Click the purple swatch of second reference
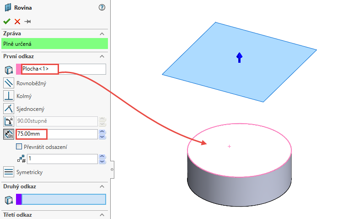The width and height of the screenshot is (343, 219). pos(19,199)
